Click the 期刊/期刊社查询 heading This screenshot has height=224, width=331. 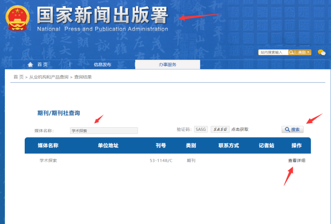click(58, 113)
